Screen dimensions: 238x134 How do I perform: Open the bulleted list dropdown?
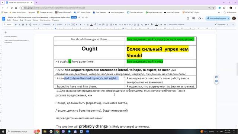click(x=126, y=25)
